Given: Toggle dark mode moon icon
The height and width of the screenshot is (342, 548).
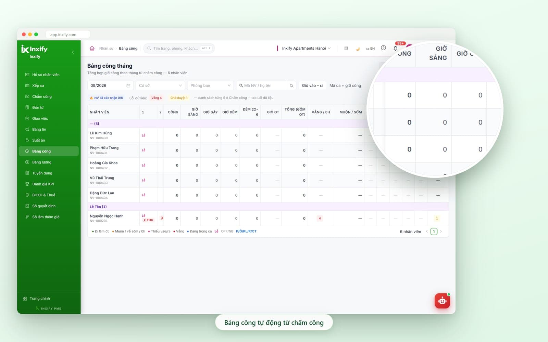Looking at the screenshot, I should coord(358,49).
